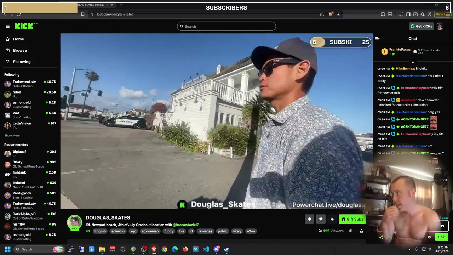Click the Gift Subs button

[x=352, y=219]
